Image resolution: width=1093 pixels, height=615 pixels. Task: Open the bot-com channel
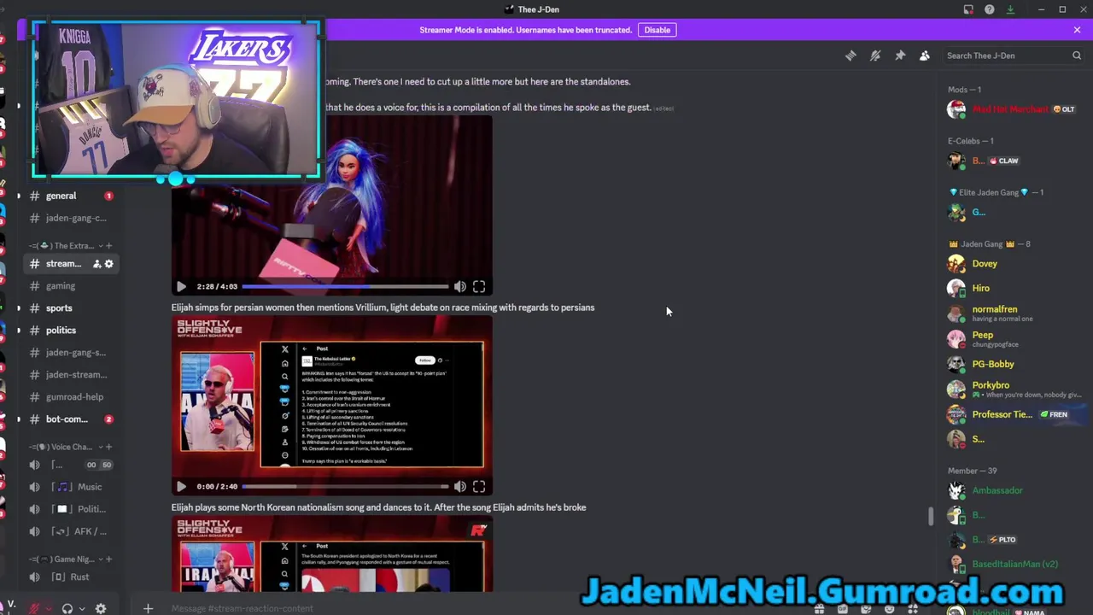[x=70, y=419]
